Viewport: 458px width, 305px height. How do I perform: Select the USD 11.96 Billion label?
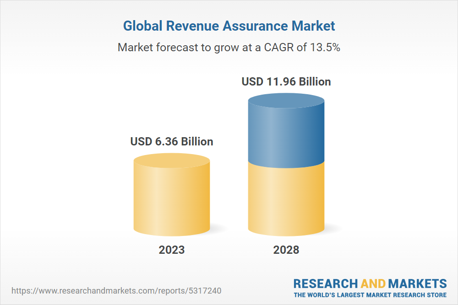(286, 82)
